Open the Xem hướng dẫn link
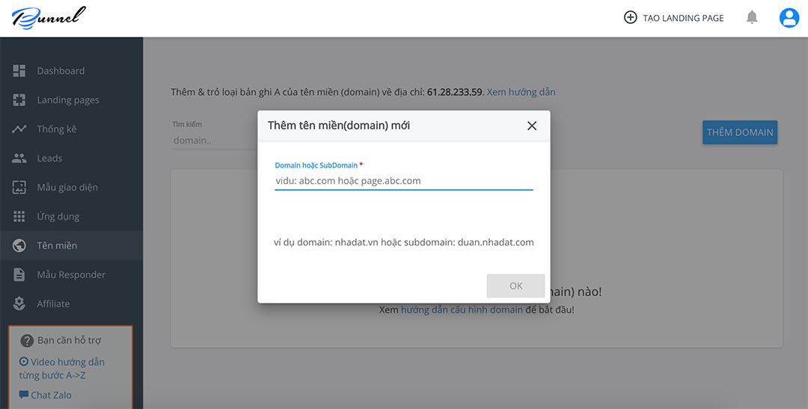This screenshot has height=409, width=808. pos(521,92)
